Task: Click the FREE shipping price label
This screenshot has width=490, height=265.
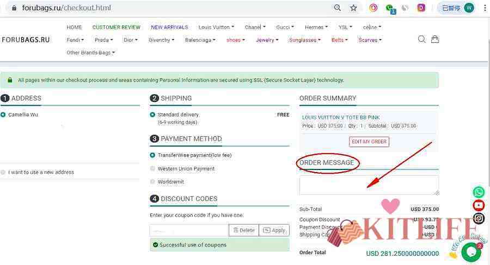Action: tap(283, 115)
